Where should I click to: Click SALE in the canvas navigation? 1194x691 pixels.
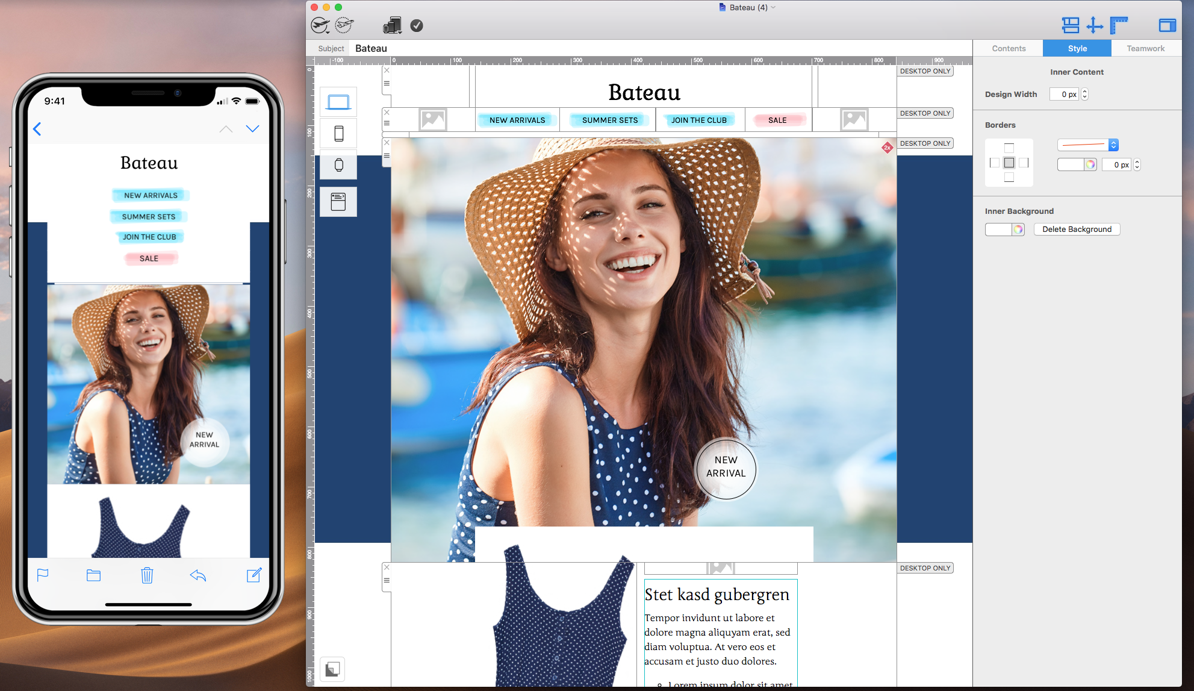click(x=777, y=120)
